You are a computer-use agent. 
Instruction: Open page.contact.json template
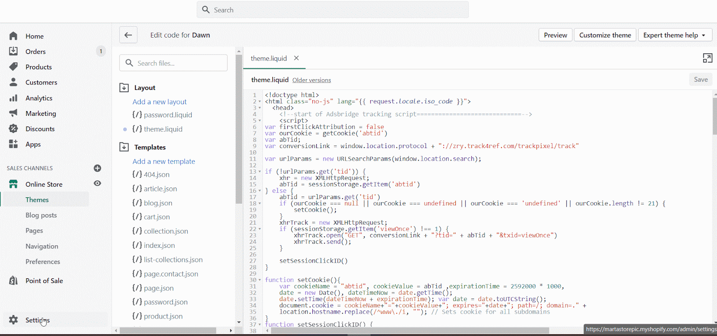165,274
